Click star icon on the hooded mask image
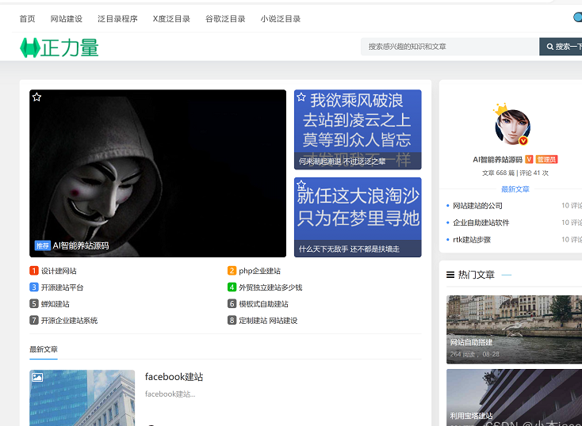Screen dimensions: 582x426 coord(36,97)
